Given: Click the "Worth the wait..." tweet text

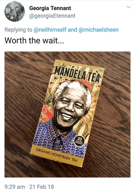Looking at the screenshot, I should click(34, 40).
